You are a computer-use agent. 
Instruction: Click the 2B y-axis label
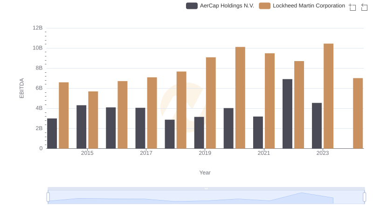[39, 128]
